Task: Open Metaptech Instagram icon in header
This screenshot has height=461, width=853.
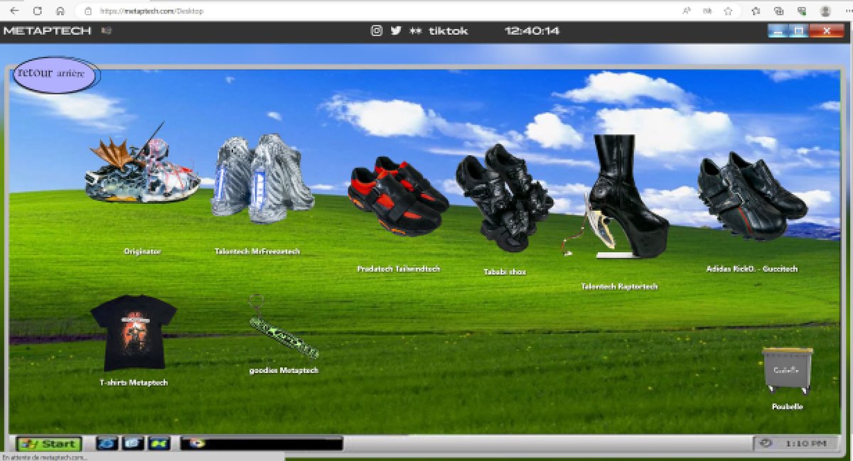Action: coord(377,31)
